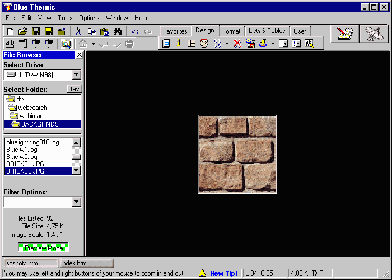Click the yellow info 'i' icon
Image resolution: width=392 pixels, height=280 pixels.
179,43
